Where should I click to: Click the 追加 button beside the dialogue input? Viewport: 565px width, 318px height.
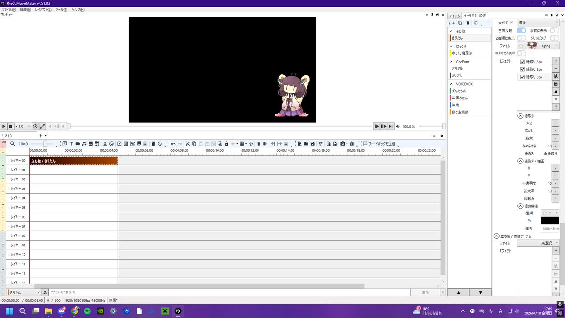point(425,293)
